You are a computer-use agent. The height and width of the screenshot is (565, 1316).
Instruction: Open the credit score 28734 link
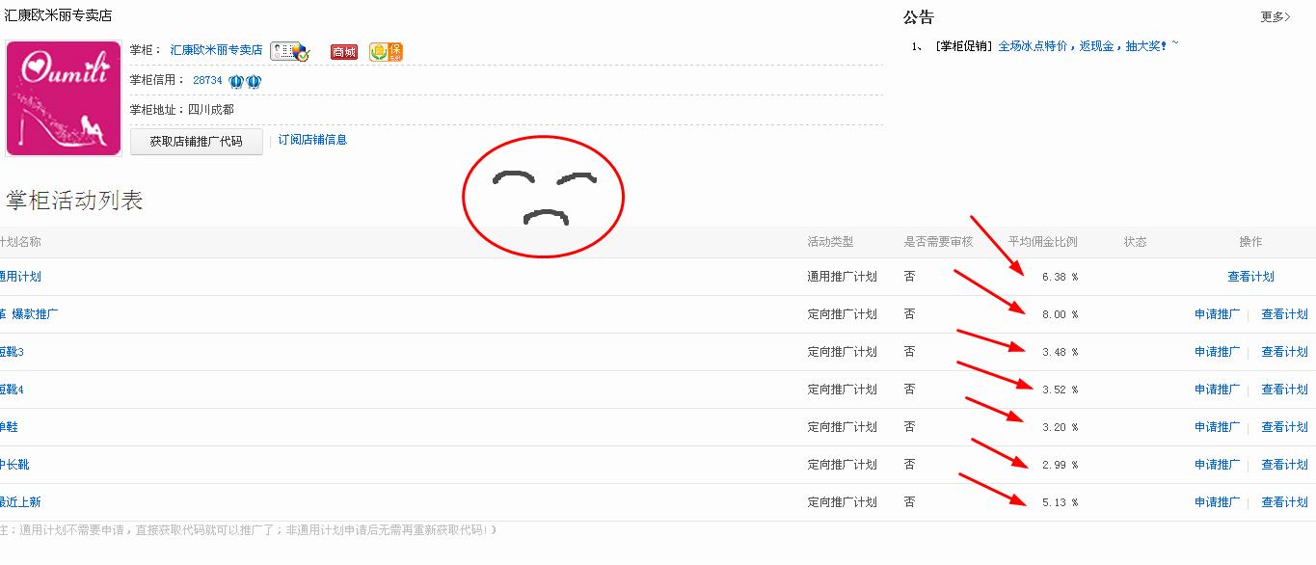coord(207,81)
